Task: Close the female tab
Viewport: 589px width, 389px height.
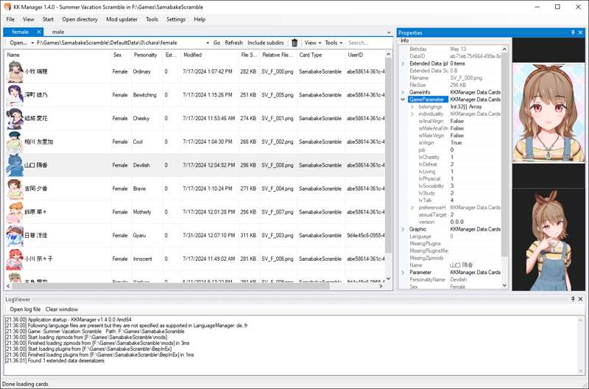Action: click(39, 32)
